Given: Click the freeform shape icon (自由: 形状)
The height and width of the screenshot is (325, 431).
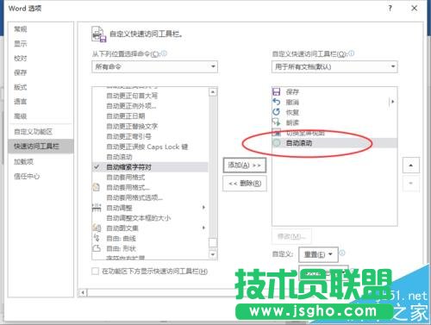Looking at the screenshot, I should (x=97, y=248).
